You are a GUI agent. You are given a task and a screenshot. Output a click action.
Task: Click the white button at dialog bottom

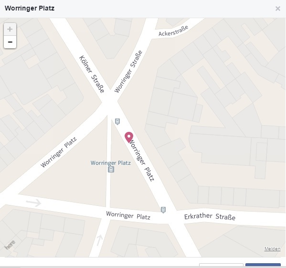(x=221, y=266)
